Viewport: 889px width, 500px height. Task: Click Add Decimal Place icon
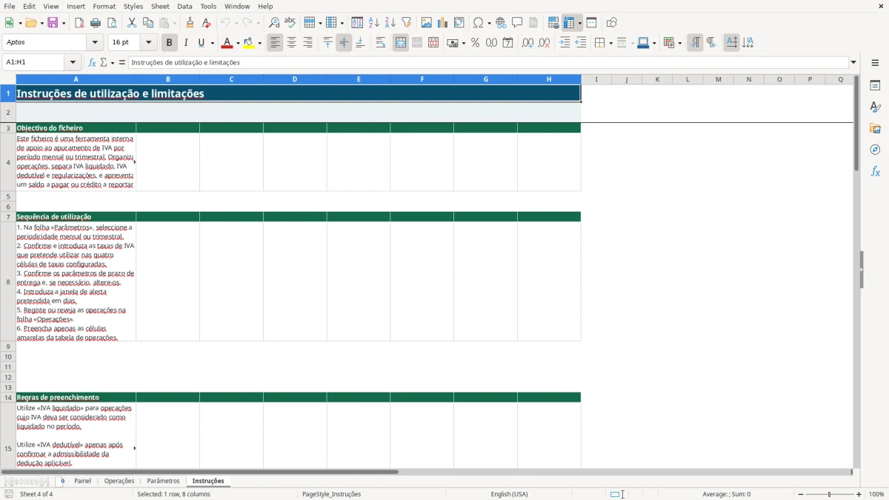click(527, 43)
